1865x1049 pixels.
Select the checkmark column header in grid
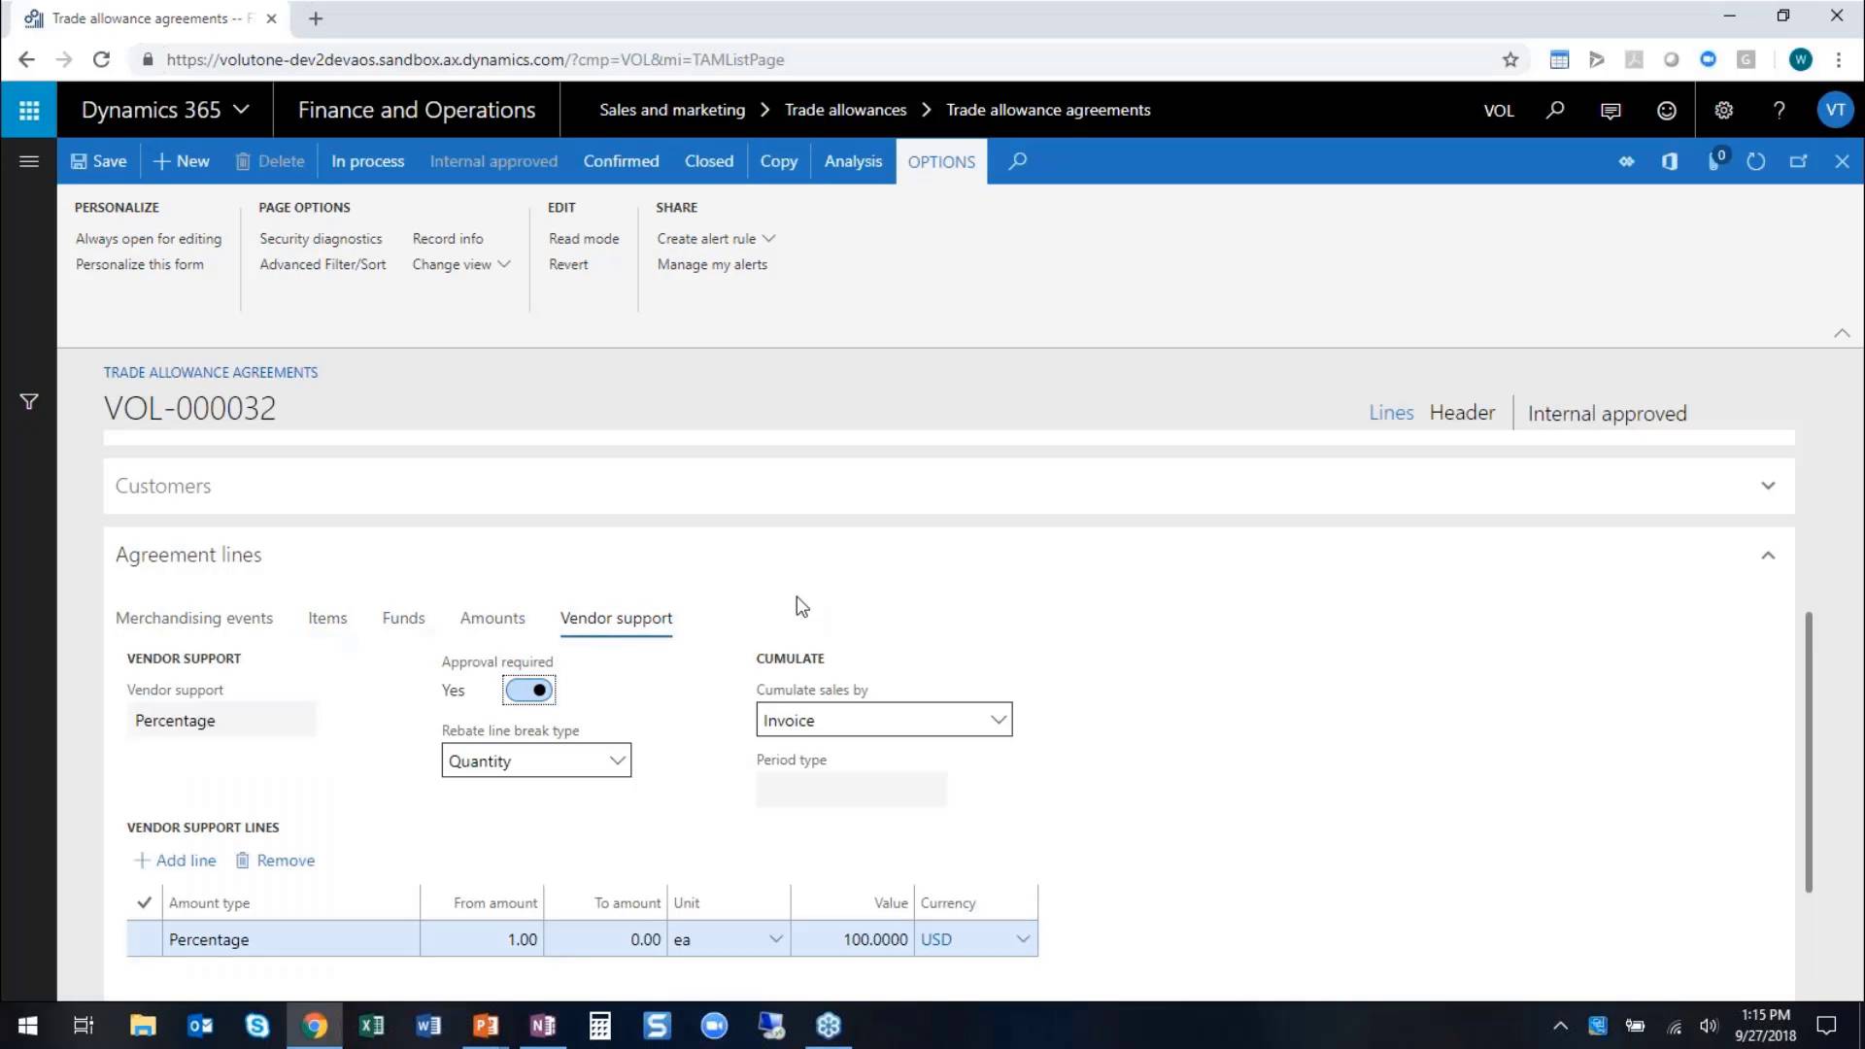pyautogui.click(x=144, y=902)
